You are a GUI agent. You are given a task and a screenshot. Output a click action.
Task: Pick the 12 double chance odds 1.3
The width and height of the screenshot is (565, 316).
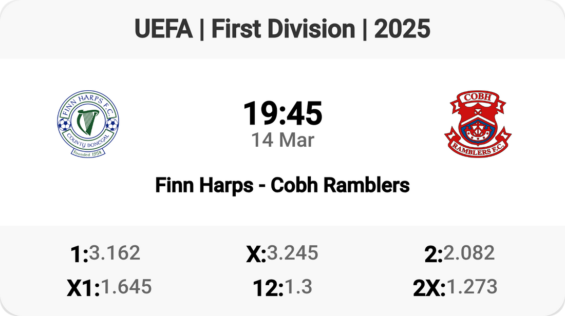click(298, 287)
